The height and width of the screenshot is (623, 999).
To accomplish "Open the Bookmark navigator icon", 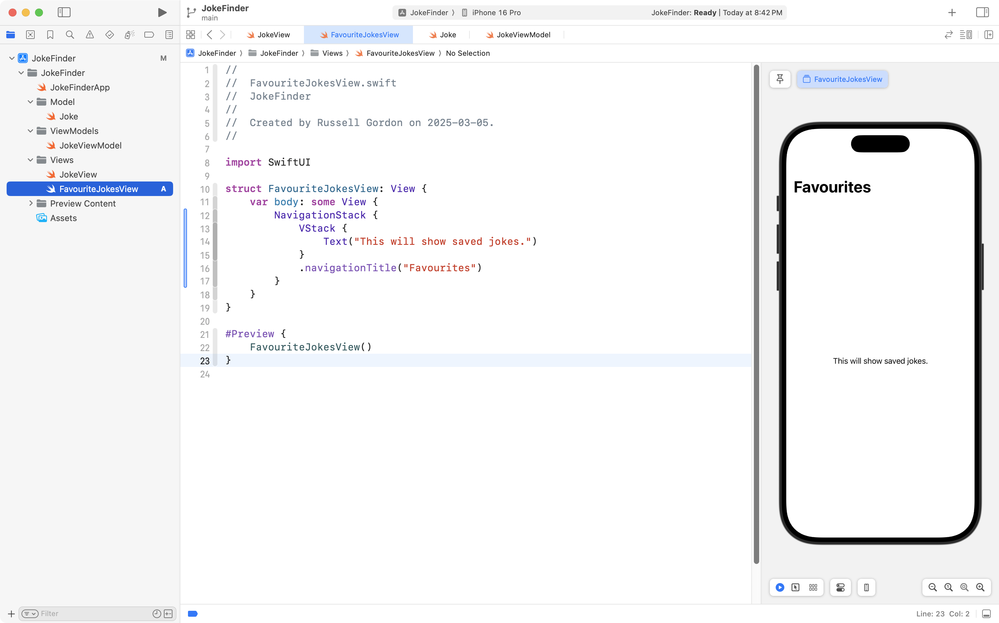I will [x=50, y=35].
